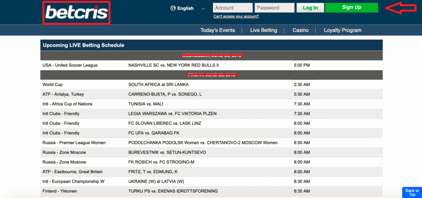Select the TURKU PS vs. EKENAS IDROTTSFORENING match
This screenshot has height=198, width=422.
(x=173, y=191)
